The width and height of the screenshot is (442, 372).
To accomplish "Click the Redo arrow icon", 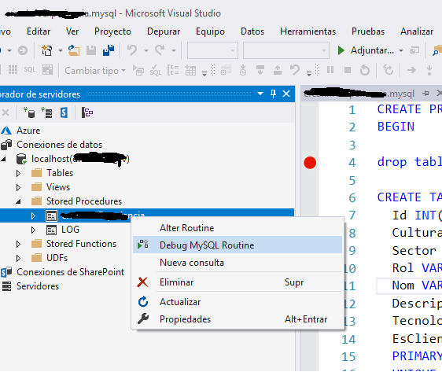I will coord(160,50).
